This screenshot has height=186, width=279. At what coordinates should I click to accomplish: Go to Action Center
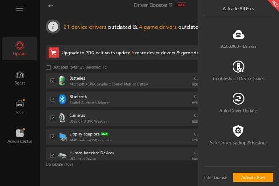[20, 136]
